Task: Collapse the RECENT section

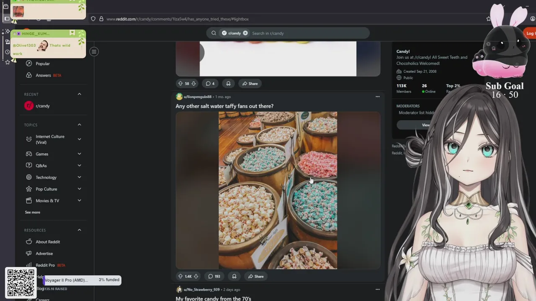Action: (79, 94)
